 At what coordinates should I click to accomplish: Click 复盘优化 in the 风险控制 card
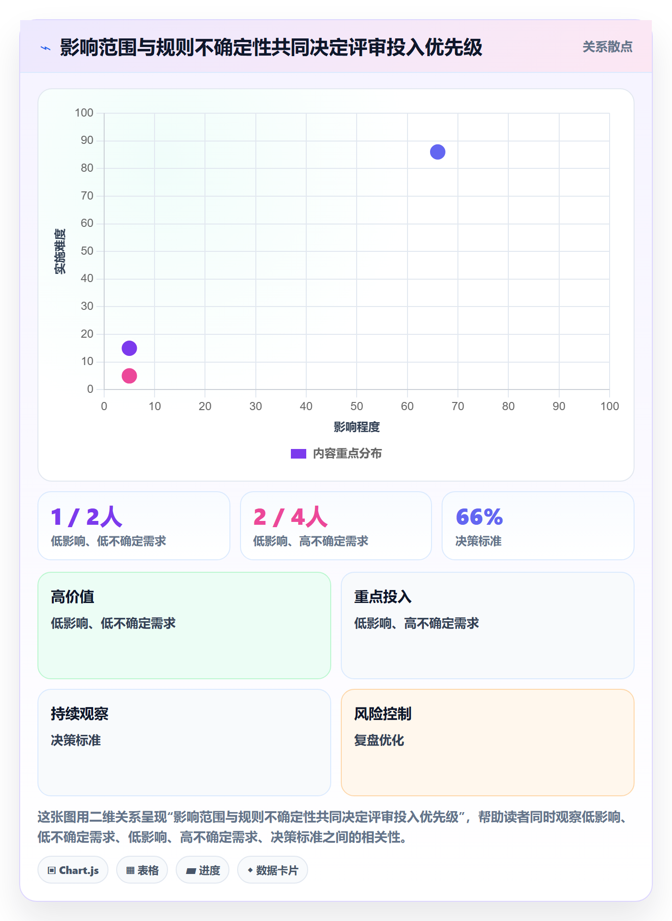[x=379, y=740]
